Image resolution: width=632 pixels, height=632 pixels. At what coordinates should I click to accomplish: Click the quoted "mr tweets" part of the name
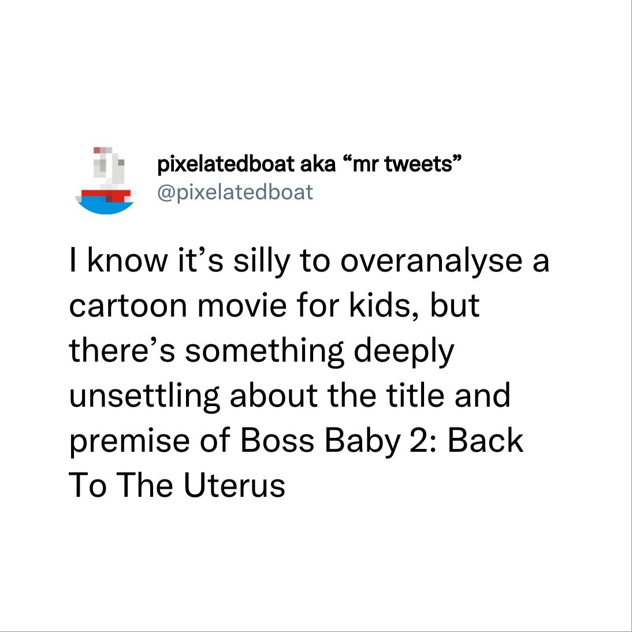401,163
